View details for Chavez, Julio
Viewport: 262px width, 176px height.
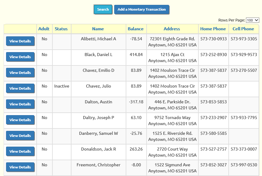20,88
